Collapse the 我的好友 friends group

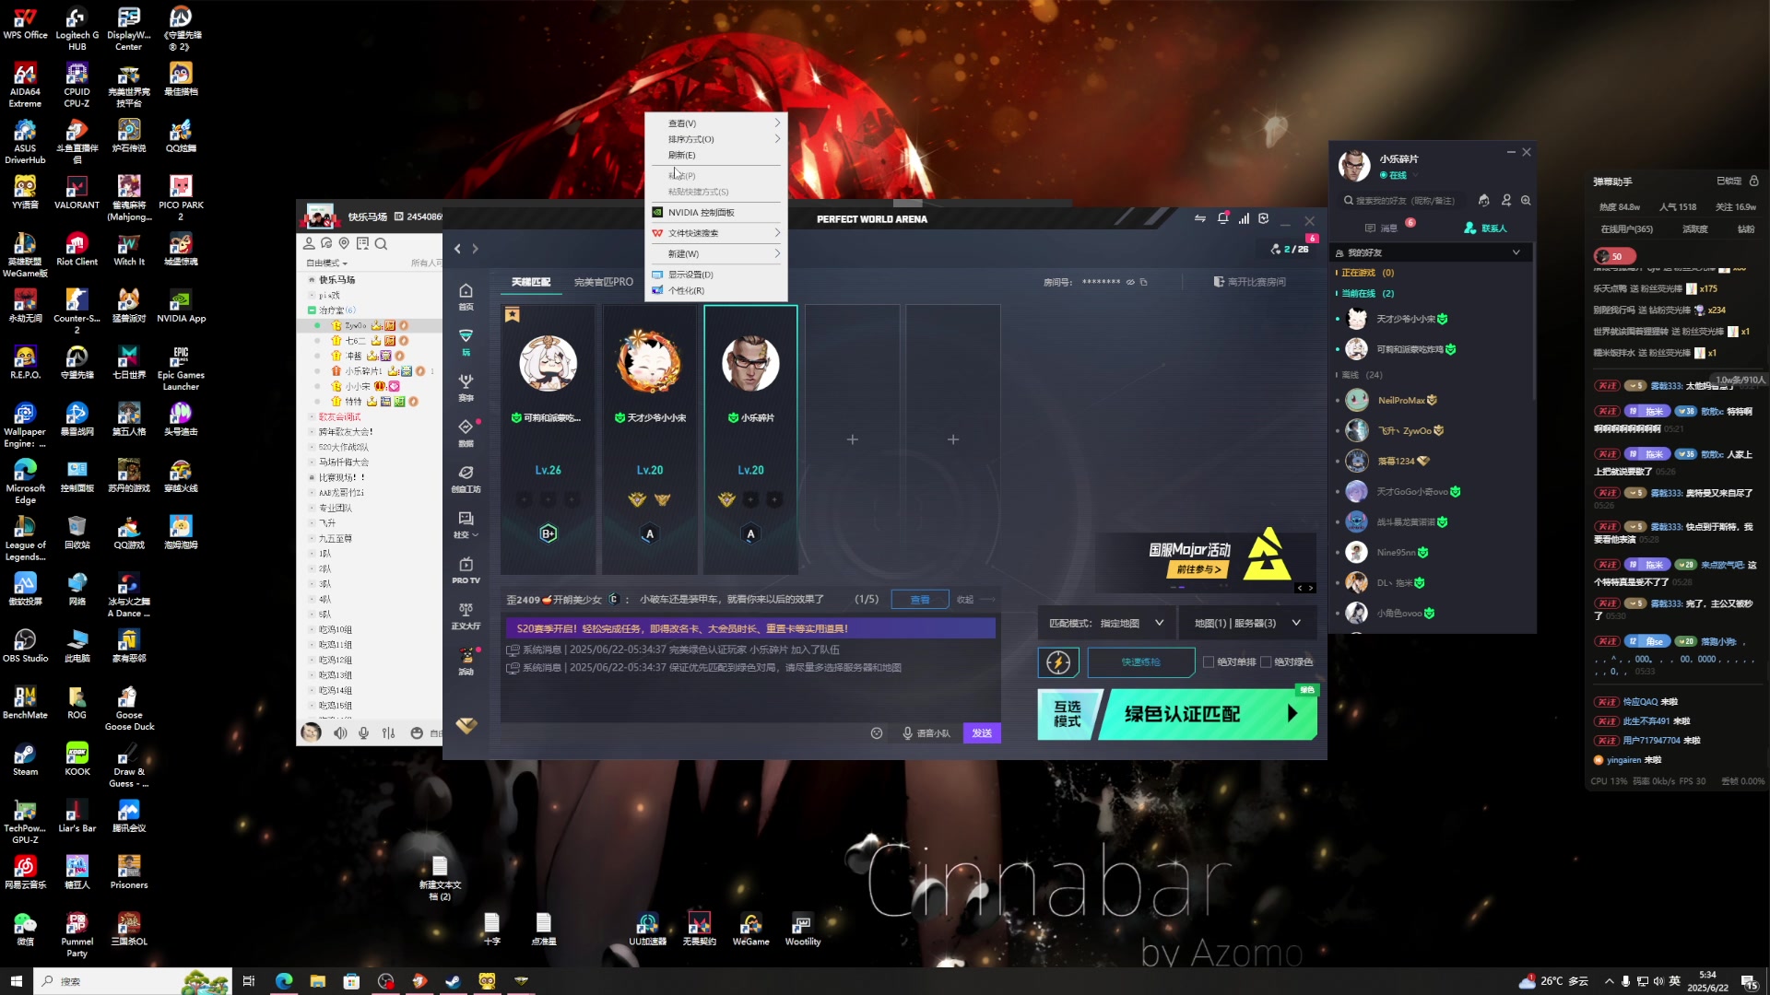point(1516,252)
